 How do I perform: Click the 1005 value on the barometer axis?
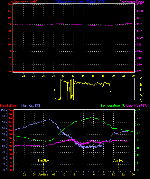point(139,31)
